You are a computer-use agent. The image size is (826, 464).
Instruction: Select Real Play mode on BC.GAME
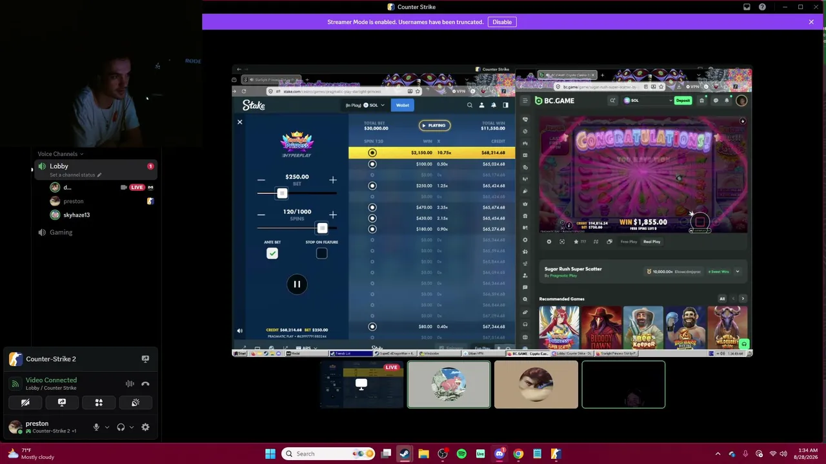652,242
